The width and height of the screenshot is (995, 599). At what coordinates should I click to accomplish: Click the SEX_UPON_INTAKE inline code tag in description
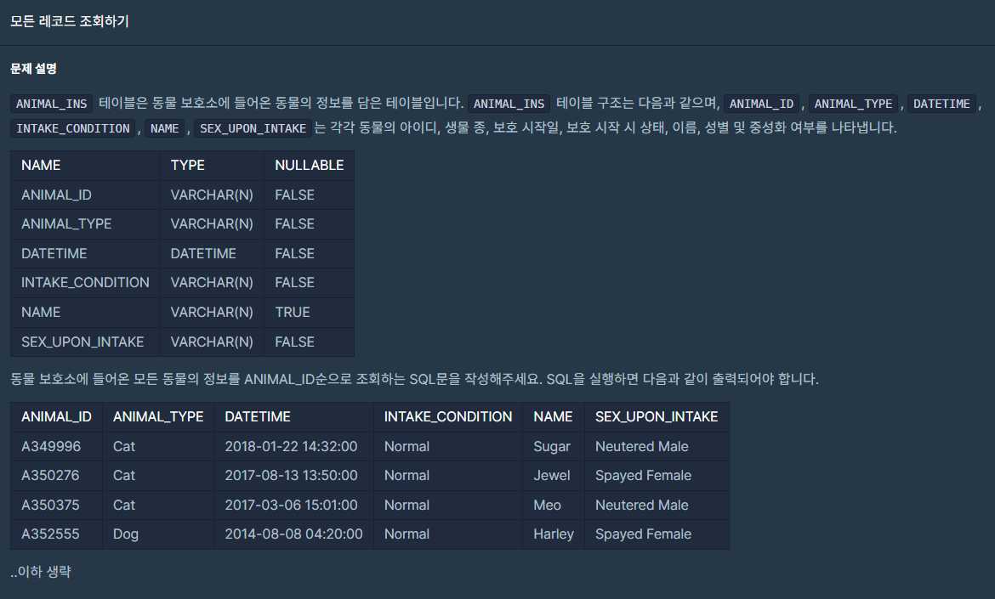coord(253,129)
